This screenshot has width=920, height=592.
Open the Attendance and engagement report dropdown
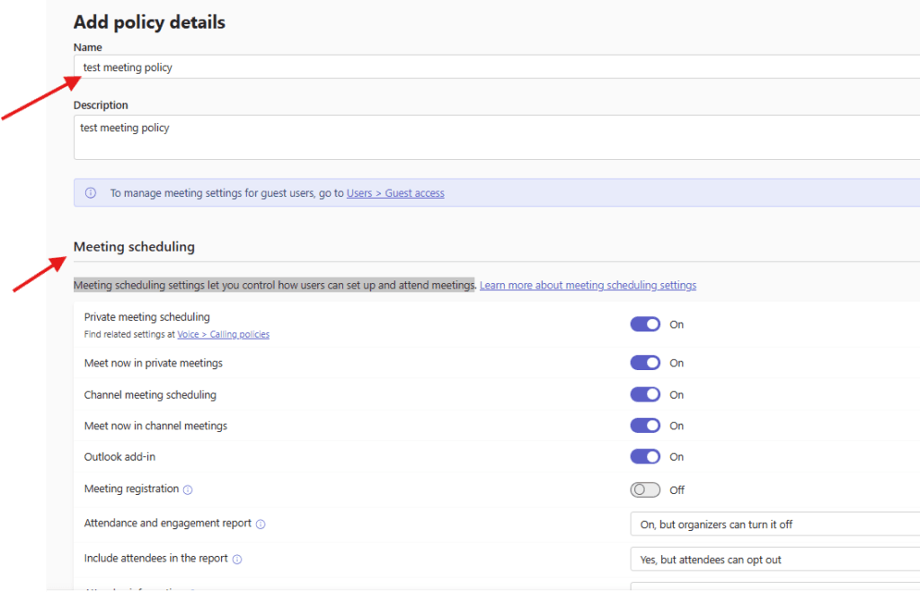pyautogui.click(x=773, y=525)
